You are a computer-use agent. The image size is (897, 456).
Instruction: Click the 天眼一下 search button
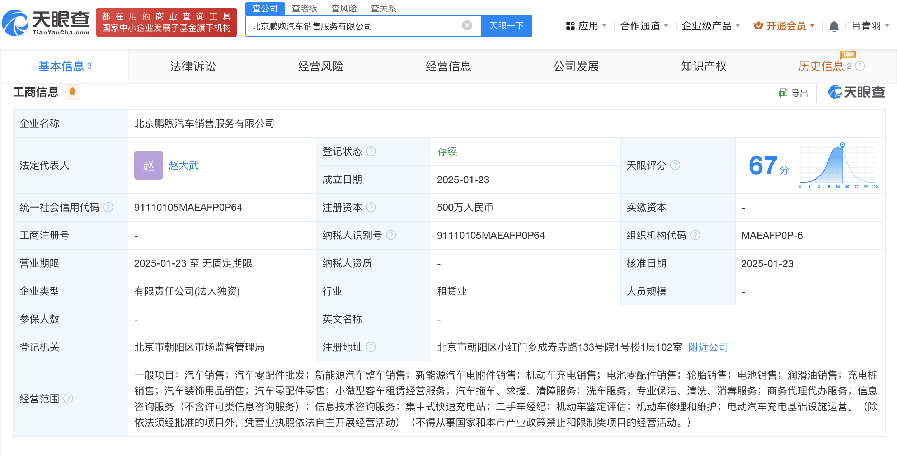pyautogui.click(x=506, y=26)
